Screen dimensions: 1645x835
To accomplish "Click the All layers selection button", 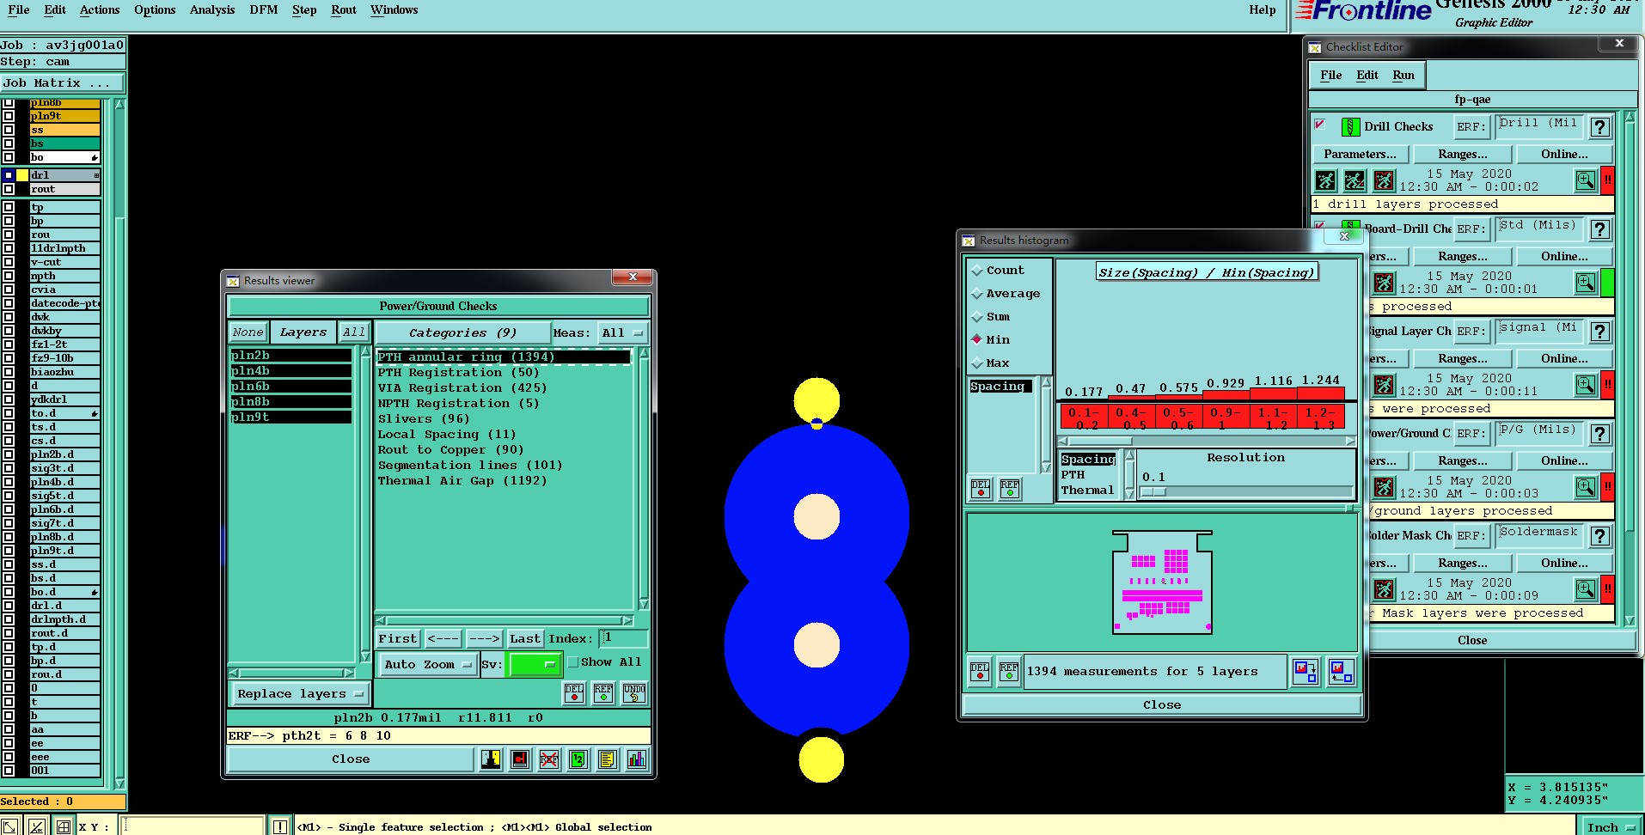I will tap(354, 332).
